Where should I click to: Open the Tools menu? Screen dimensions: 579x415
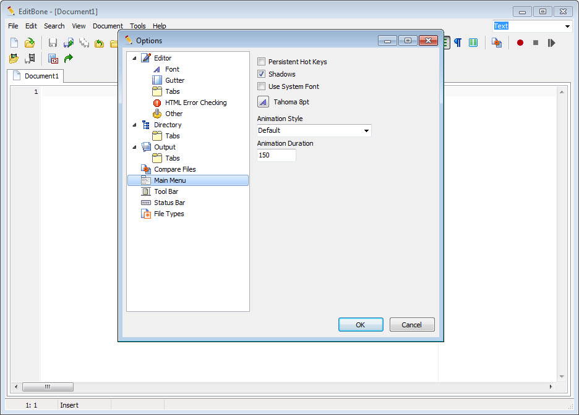[x=138, y=26]
